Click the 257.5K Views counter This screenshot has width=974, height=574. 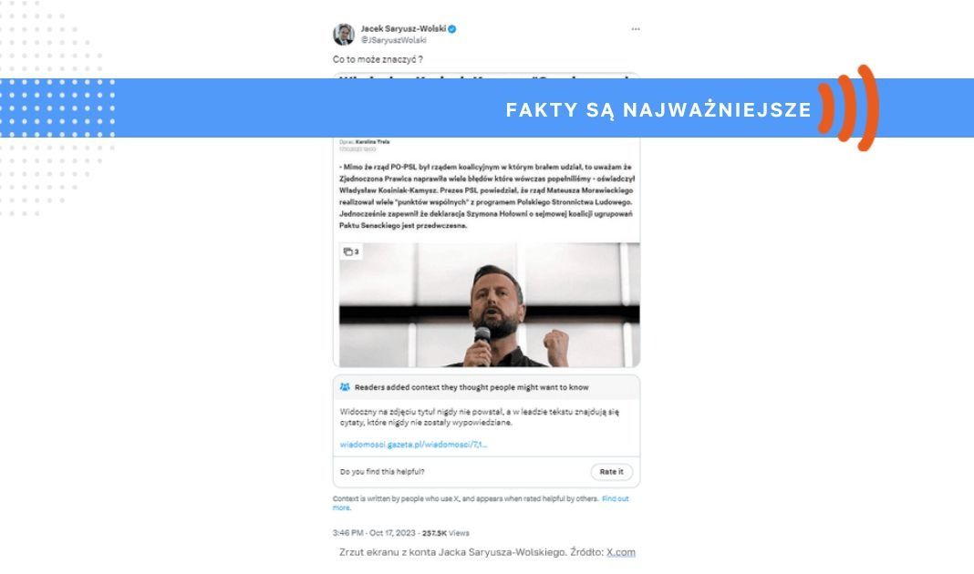coord(446,533)
